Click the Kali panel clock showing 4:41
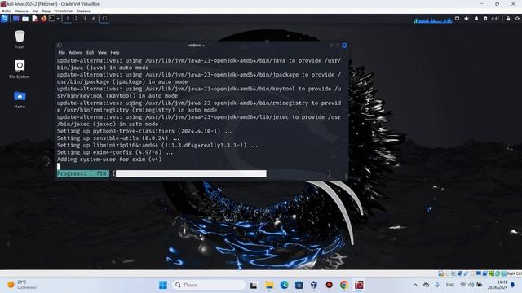 point(495,19)
